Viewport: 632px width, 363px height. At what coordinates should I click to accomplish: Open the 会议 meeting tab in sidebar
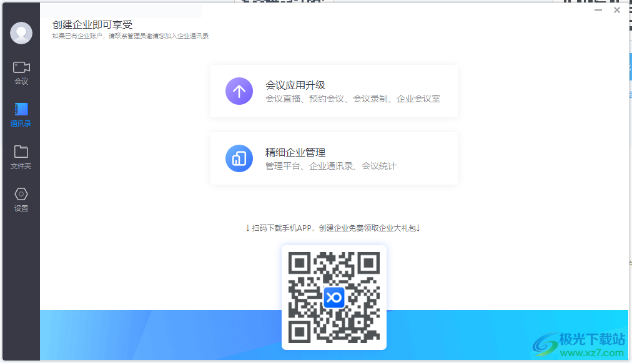21,73
